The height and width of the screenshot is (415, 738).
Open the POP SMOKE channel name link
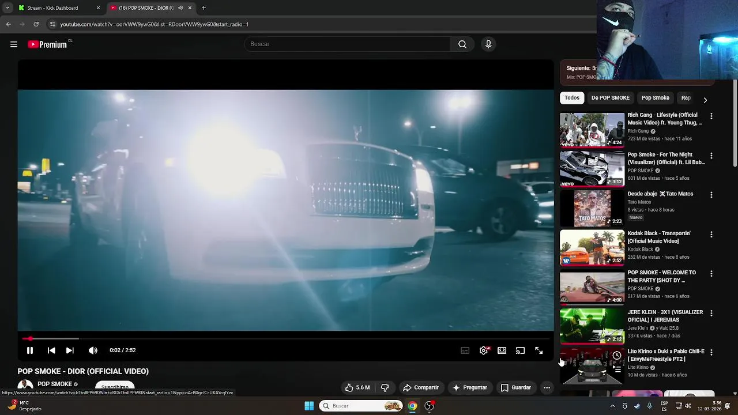point(55,384)
